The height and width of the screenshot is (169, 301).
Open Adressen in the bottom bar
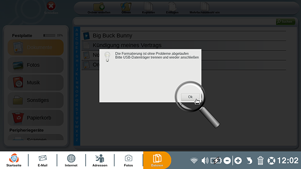tap(100, 160)
